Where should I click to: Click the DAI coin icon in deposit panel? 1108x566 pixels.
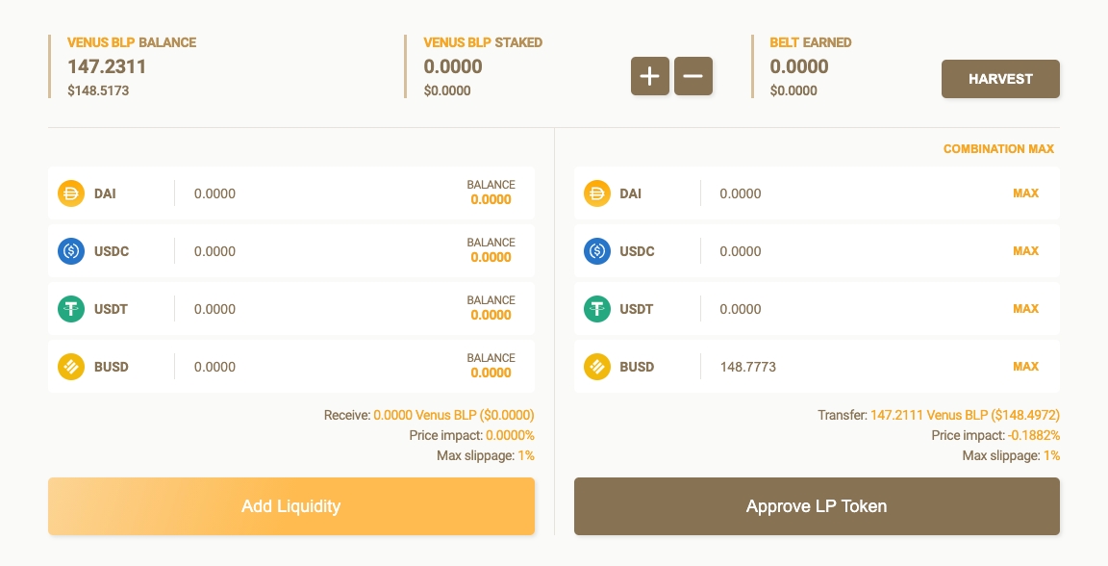[x=71, y=193]
